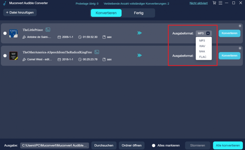Image resolution: width=245 pixels, height=150 pixels.
Task: Open the hamburger menu icon
Action: pos(221,3)
